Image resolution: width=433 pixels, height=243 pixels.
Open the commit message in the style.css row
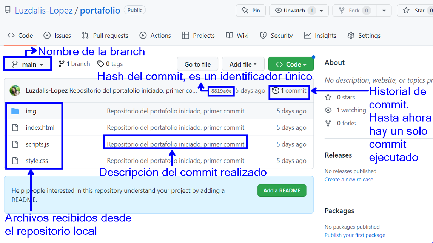coord(176,161)
